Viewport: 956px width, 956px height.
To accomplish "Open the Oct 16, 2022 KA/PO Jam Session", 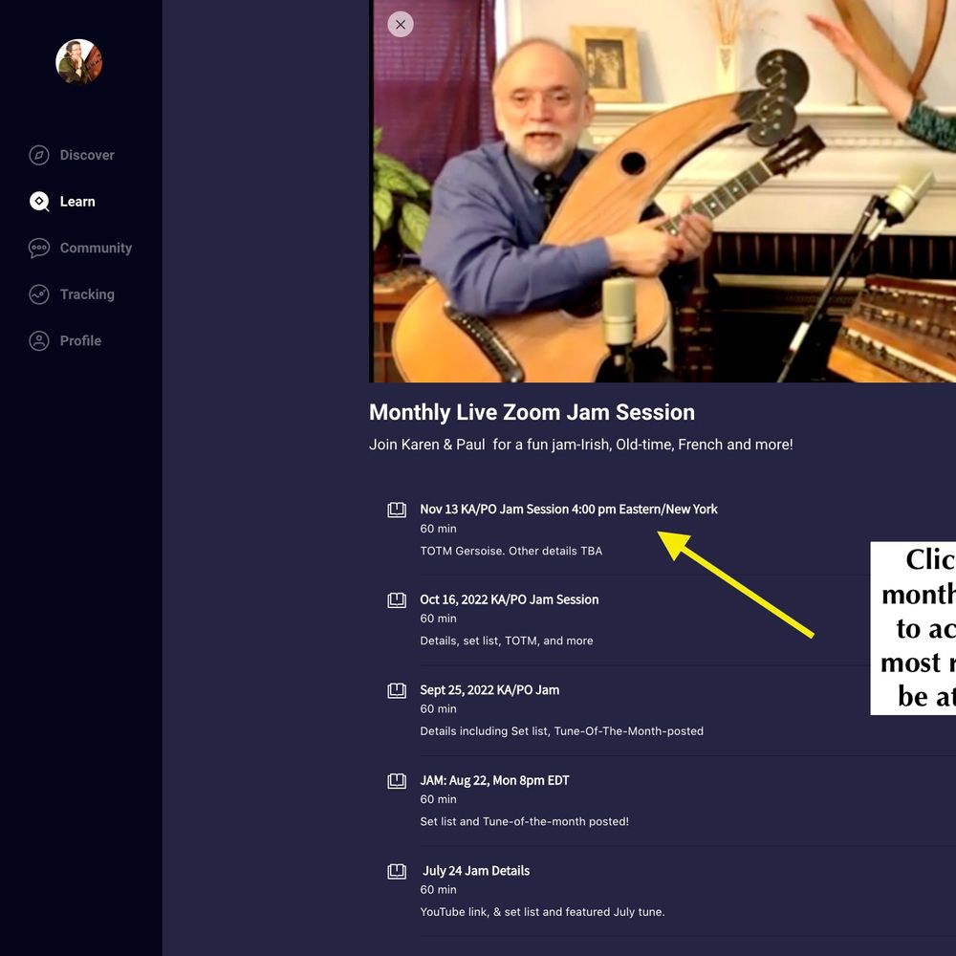I will tap(510, 599).
